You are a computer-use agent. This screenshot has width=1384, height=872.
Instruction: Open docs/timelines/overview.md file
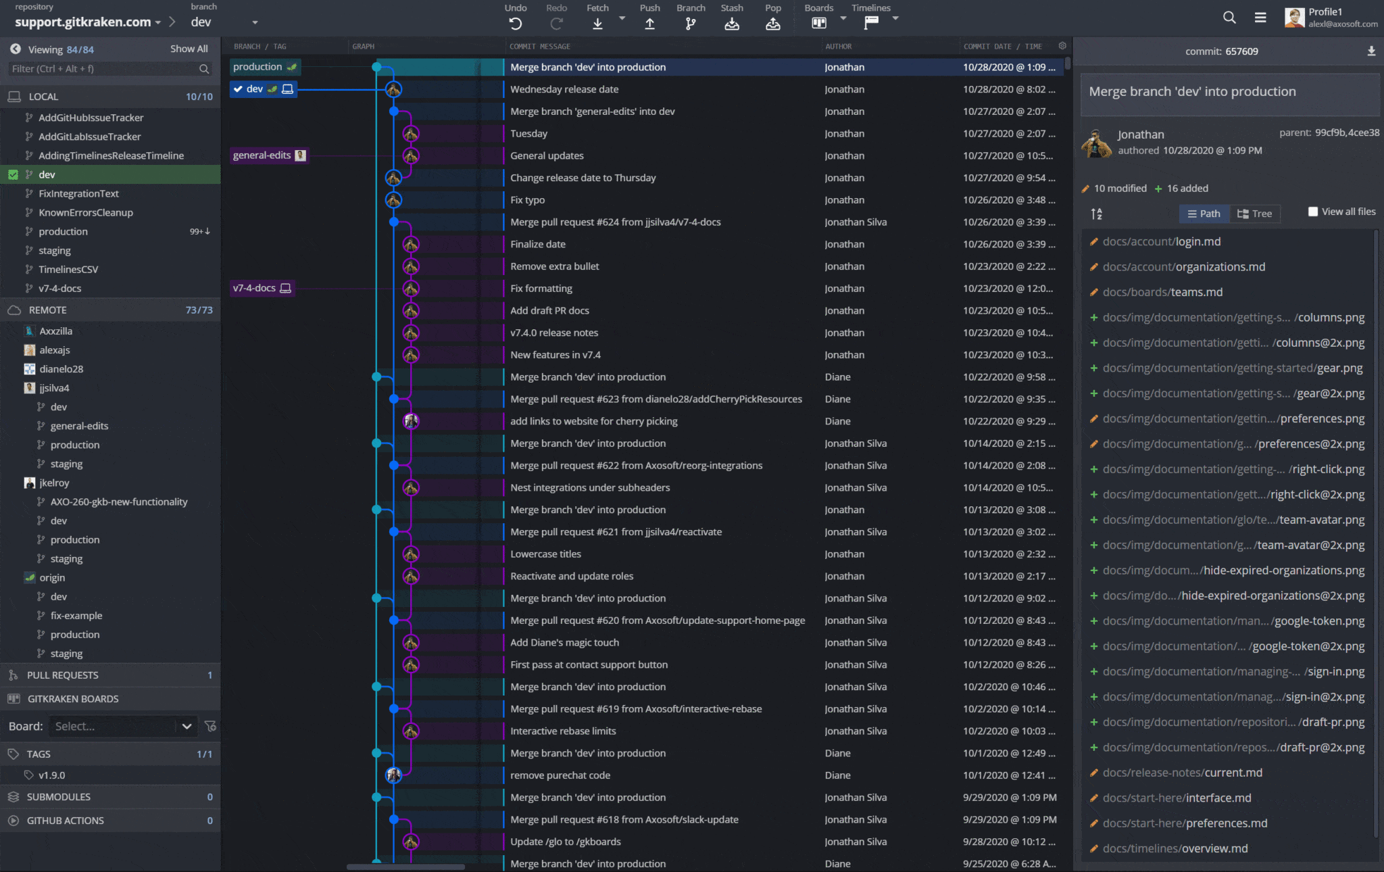(x=1228, y=849)
